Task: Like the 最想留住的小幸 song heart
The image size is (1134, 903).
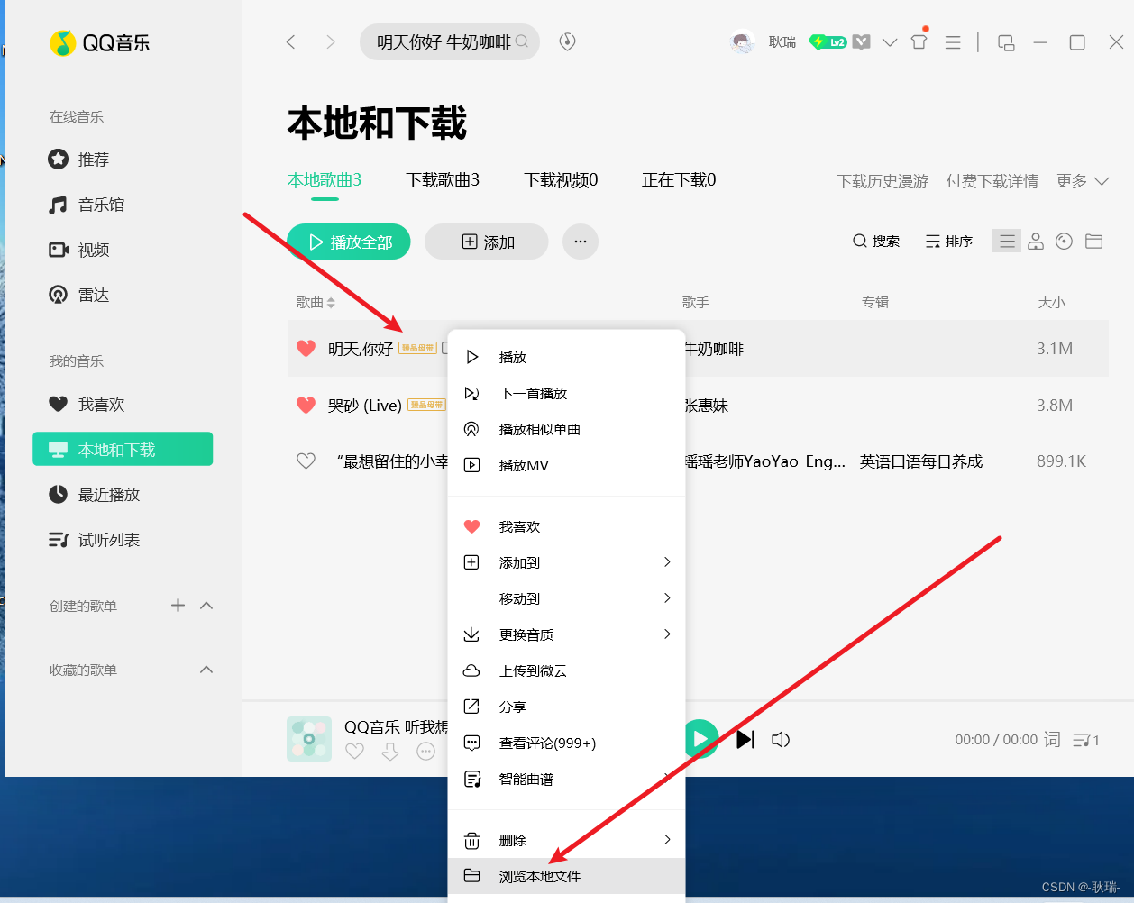Action: click(306, 461)
